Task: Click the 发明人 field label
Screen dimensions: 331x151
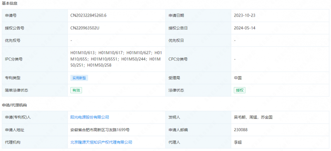Action: point(174,117)
